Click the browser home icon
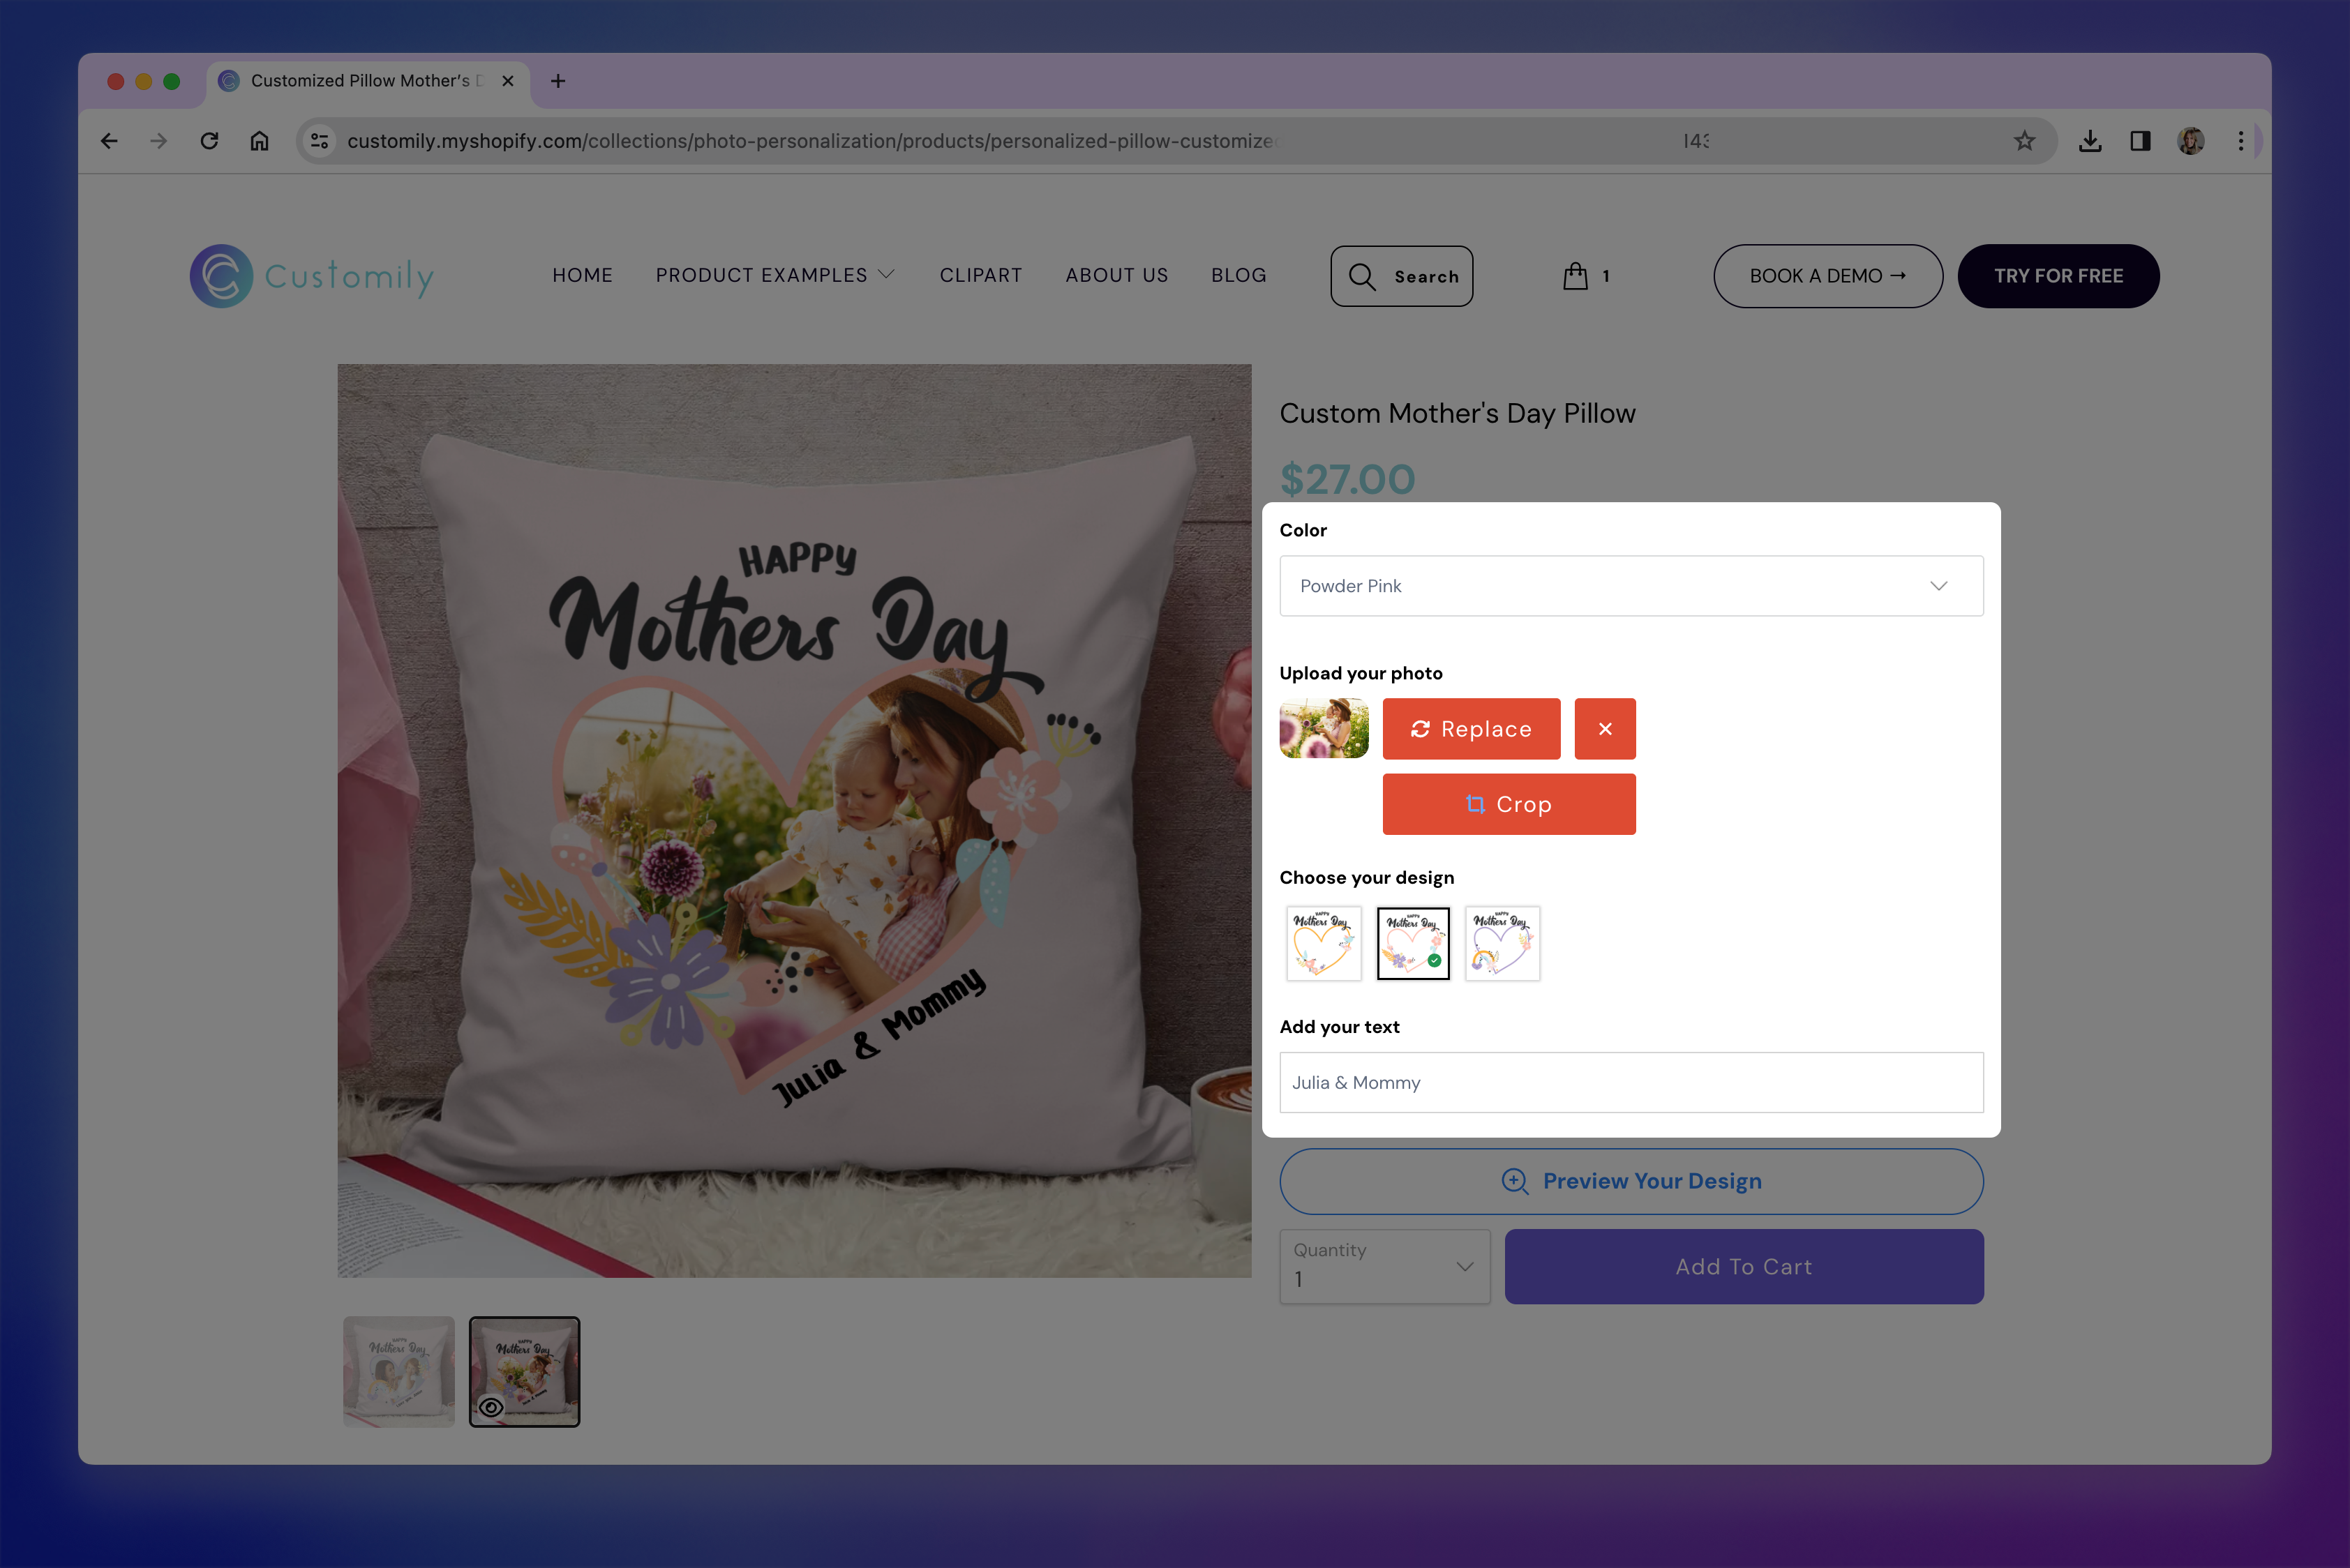2350x1568 pixels. [259, 140]
